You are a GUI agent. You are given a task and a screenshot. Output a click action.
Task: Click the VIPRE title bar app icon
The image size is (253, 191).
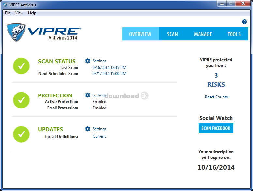(x=6, y=4)
